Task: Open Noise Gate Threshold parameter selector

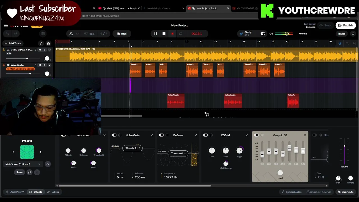Action: (132, 148)
